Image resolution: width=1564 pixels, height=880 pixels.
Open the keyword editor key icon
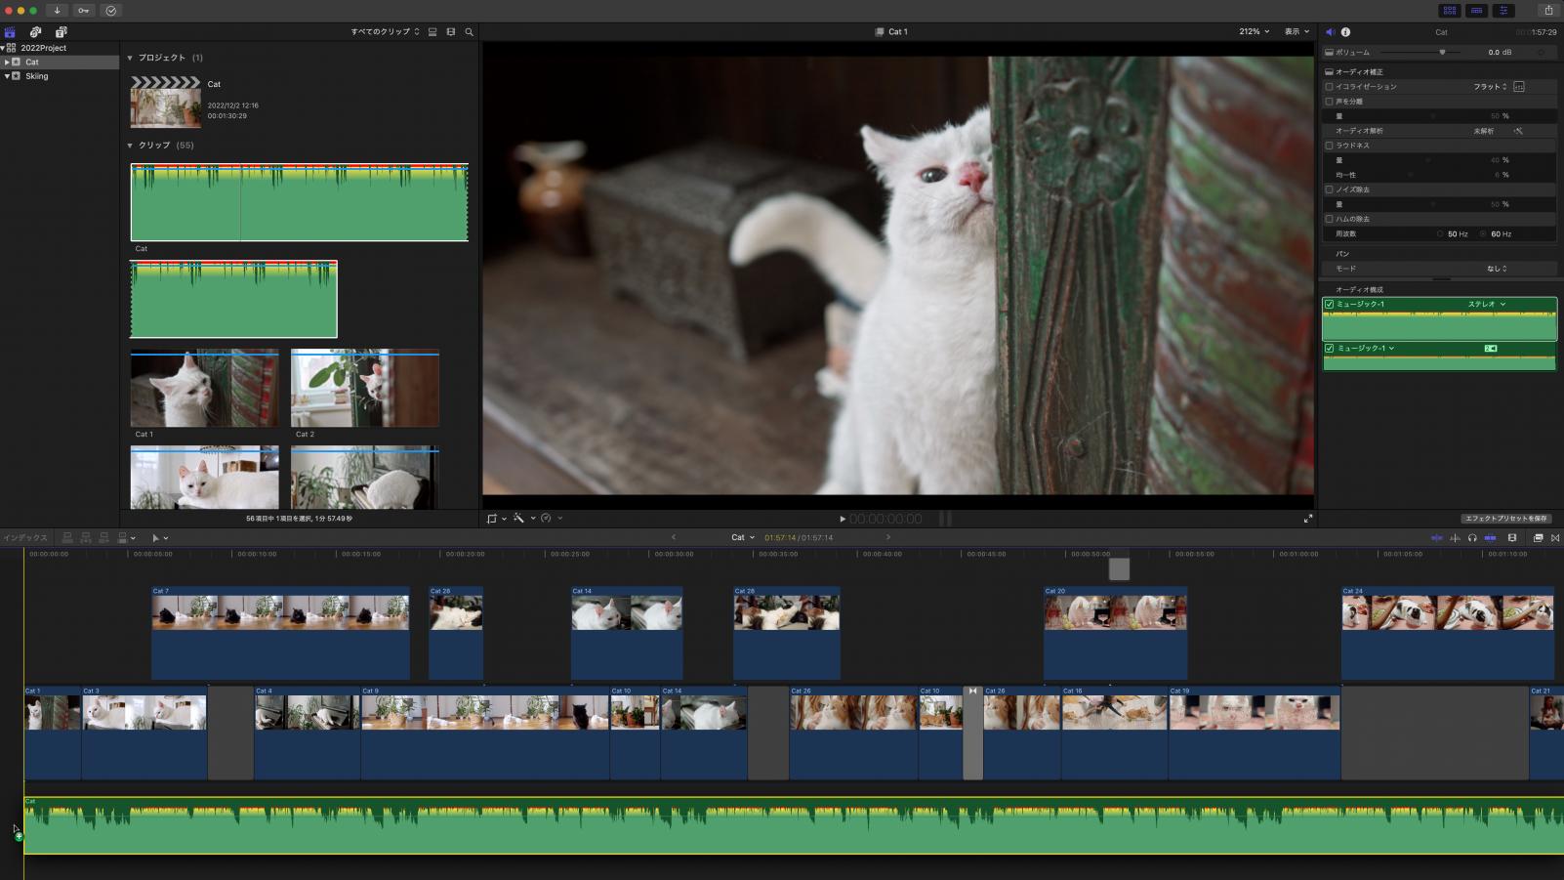tap(83, 11)
